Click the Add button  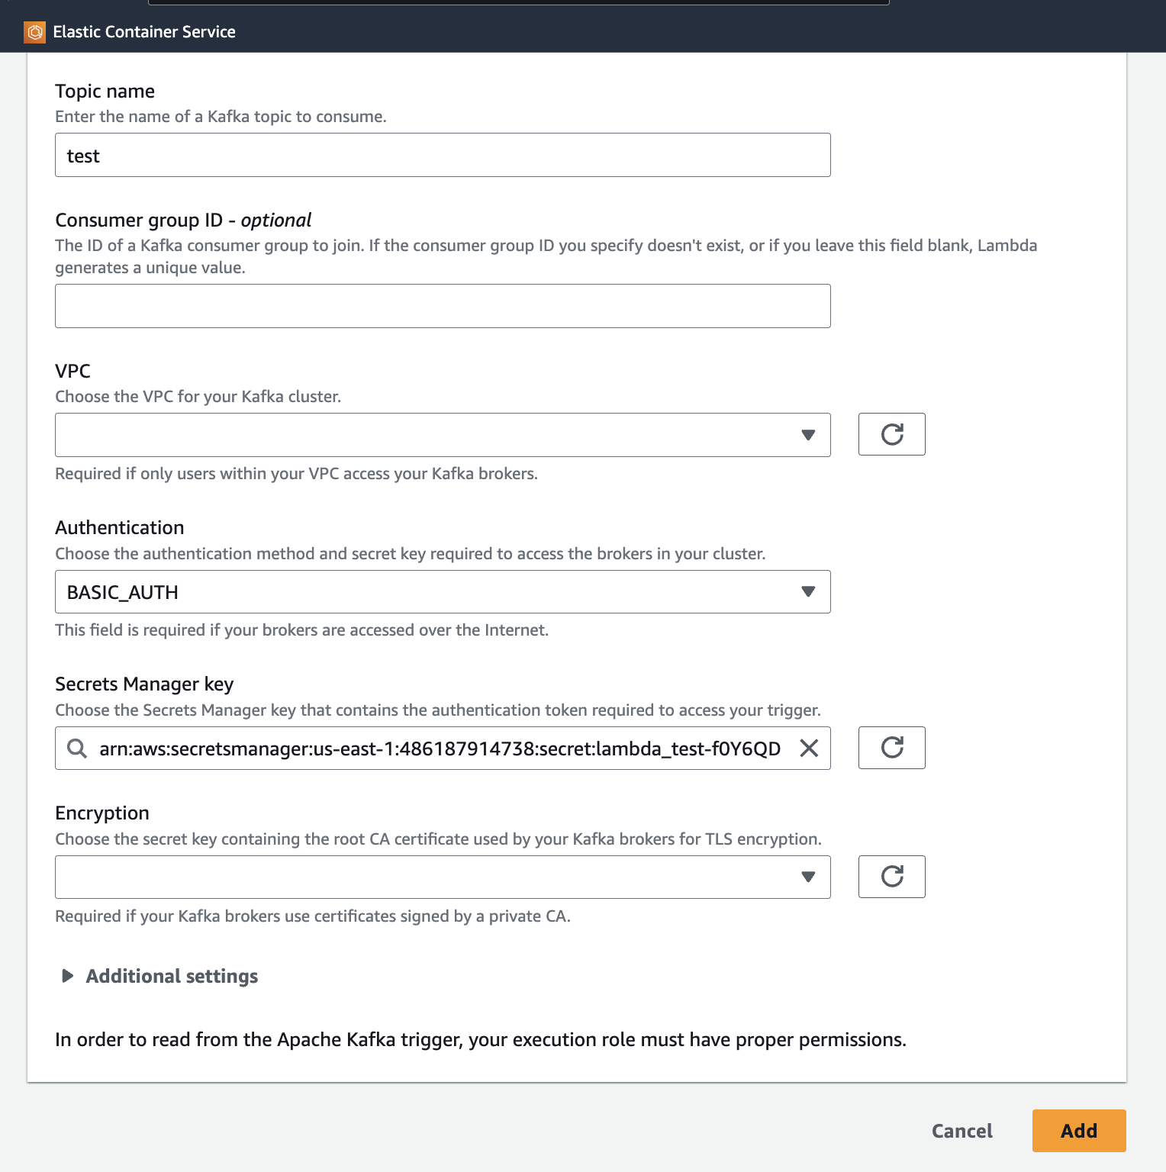coord(1078,1131)
